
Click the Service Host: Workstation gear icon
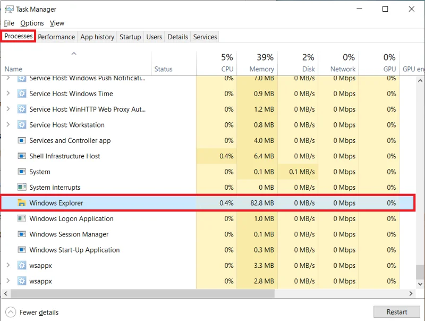(x=22, y=125)
